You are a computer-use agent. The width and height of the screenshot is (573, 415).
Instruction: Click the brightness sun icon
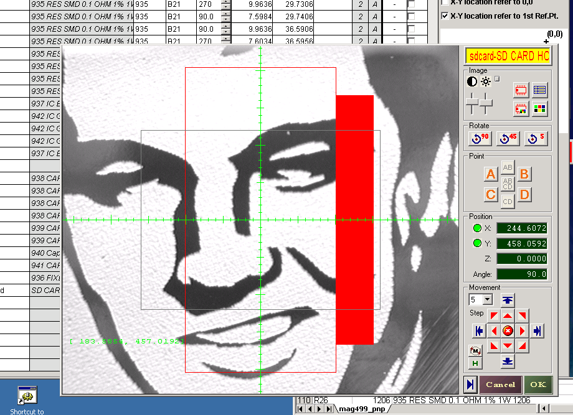click(486, 82)
